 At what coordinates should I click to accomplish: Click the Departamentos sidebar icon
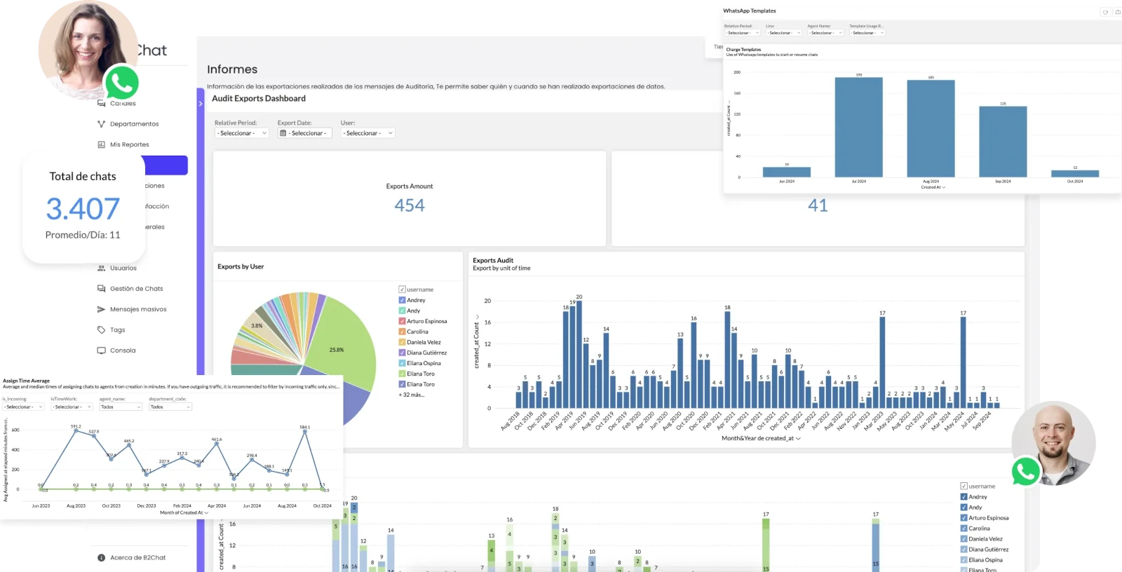tap(101, 124)
